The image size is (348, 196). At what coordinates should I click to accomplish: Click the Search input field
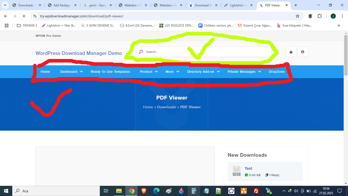pyautogui.click(x=204, y=52)
